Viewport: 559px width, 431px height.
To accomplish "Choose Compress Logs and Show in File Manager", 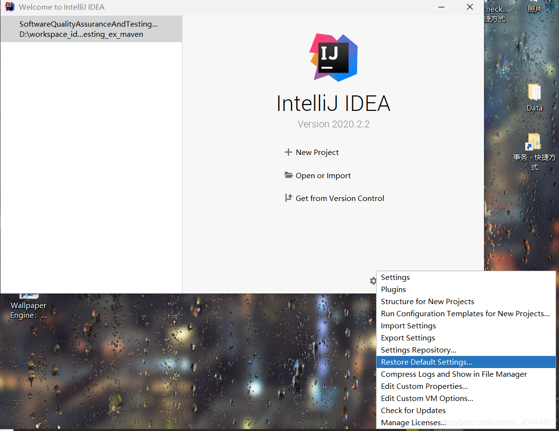I will coord(466,374).
